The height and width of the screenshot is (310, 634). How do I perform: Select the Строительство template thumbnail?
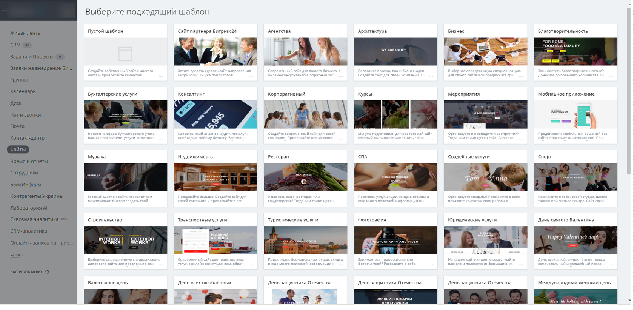[x=125, y=240]
